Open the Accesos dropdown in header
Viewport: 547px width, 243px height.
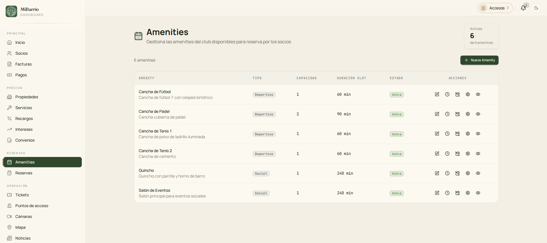[x=495, y=8]
